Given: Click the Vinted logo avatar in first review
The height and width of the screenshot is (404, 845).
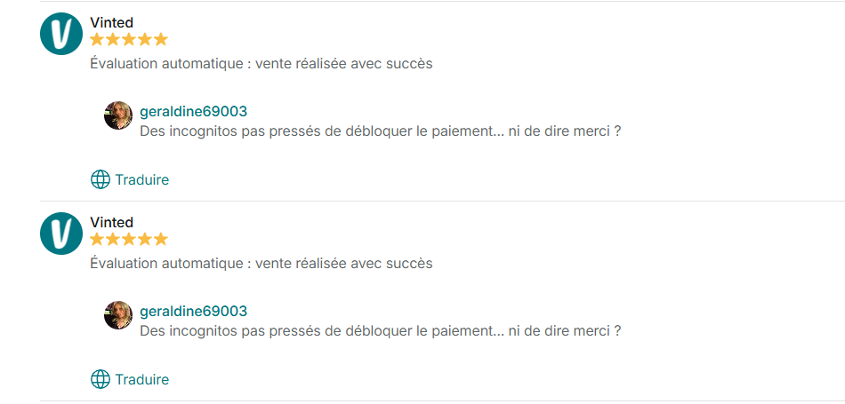Looking at the screenshot, I should tap(61, 34).
